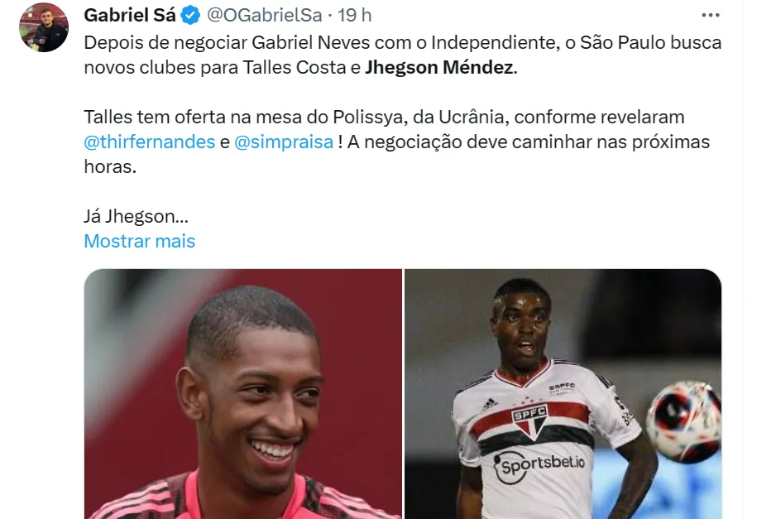Click the Sportsbet.io sponsor logo
The height and width of the screenshot is (519, 776).
[539, 465]
